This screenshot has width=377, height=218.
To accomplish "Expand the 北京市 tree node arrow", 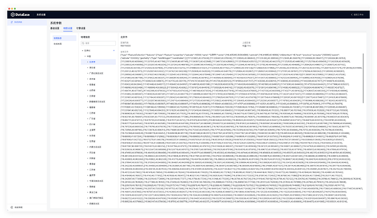I will [x=88, y=62].
